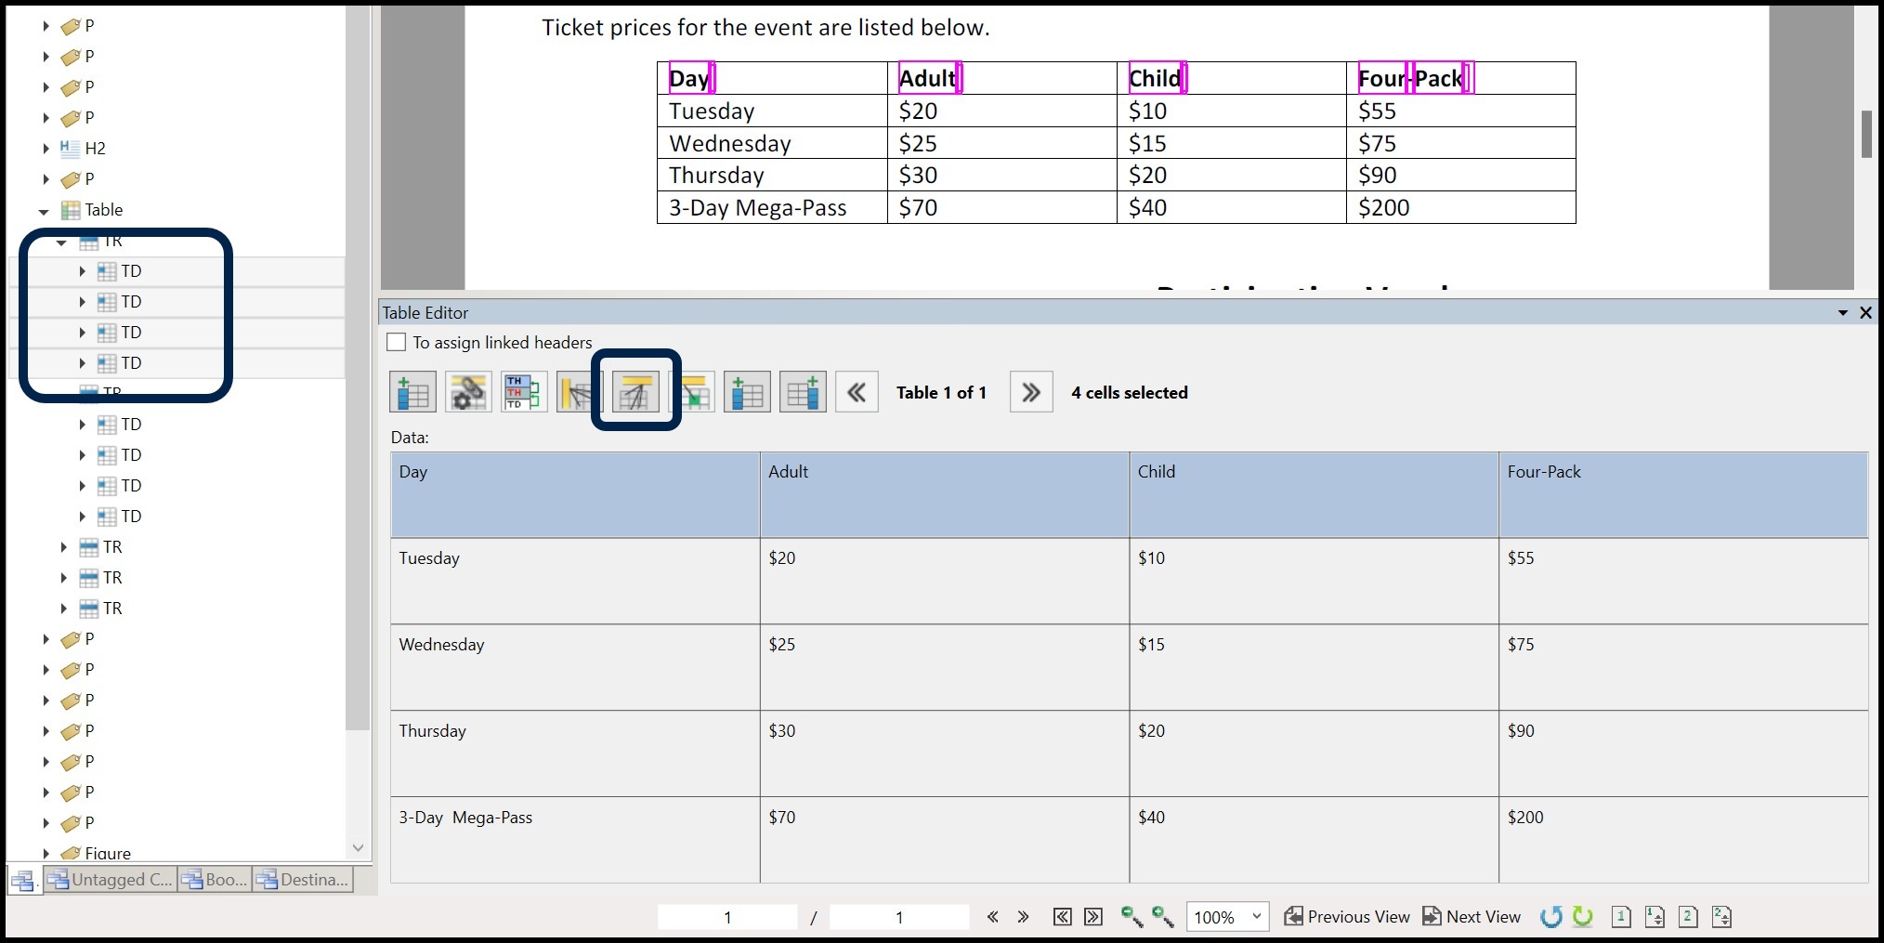This screenshot has height=943, width=1884.
Task: Open the Table Editor panel options arrow
Action: [x=1843, y=313]
